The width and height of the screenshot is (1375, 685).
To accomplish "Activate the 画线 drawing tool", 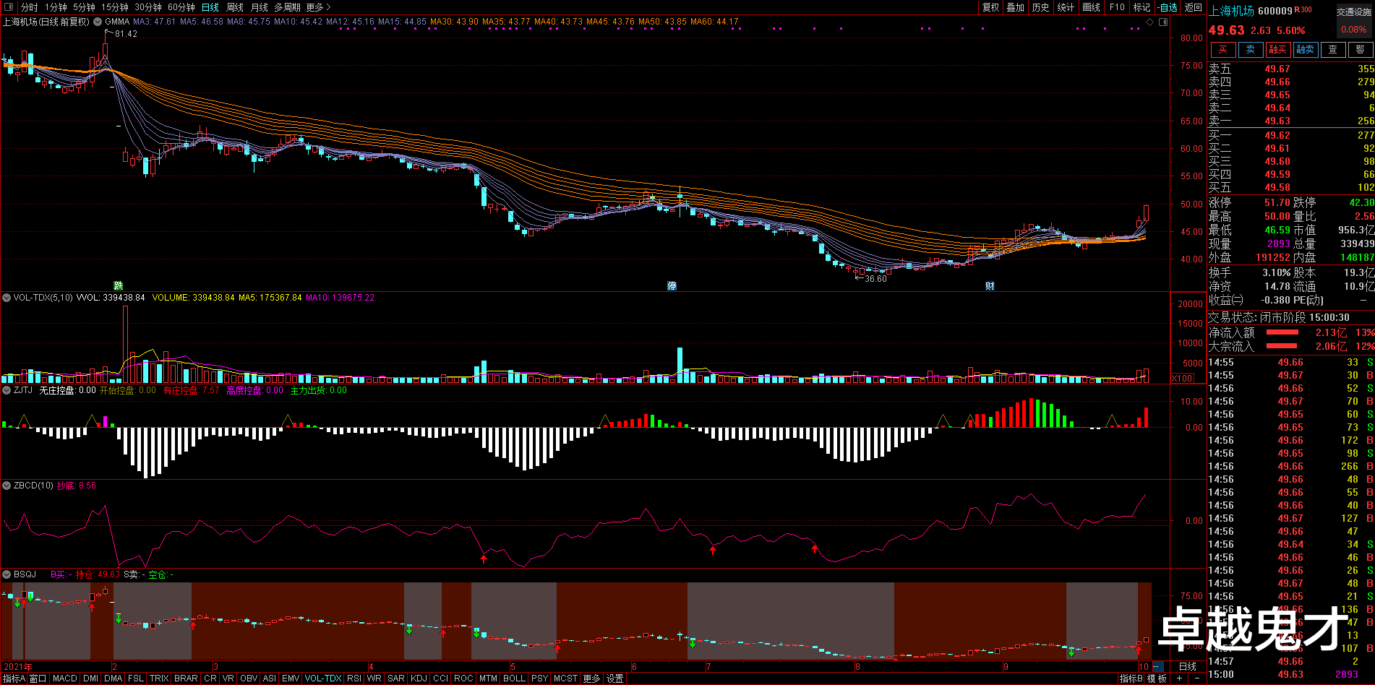I will click(x=1091, y=7).
